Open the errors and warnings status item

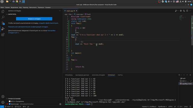pos(18,107)
